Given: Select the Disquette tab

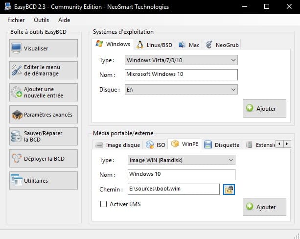Looking at the screenshot, I should [222, 145].
